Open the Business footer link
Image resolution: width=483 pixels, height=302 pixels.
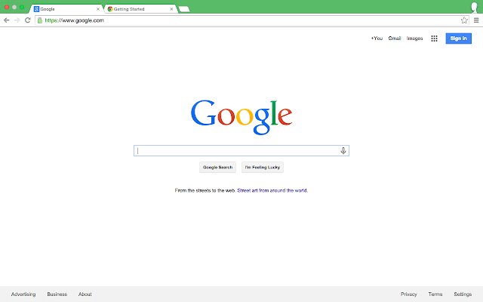click(57, 294)
